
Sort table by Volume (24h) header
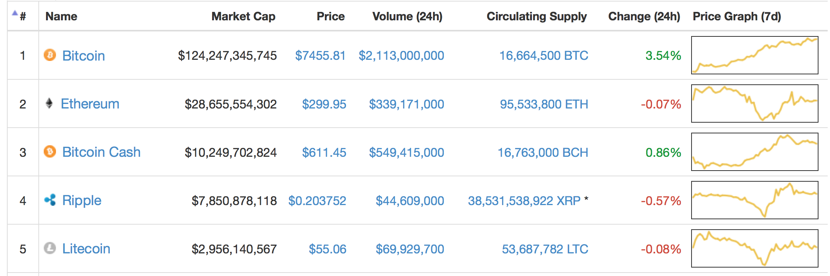click(407, 16)
